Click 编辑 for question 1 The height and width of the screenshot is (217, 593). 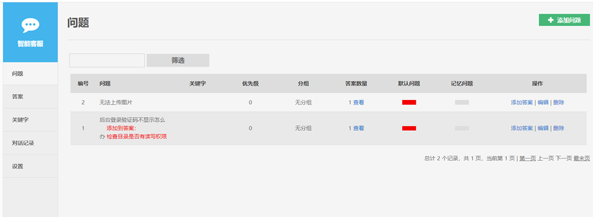[x=543, y=128]
